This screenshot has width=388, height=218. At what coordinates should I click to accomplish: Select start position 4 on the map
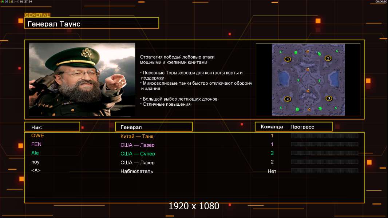click(288, 99)
